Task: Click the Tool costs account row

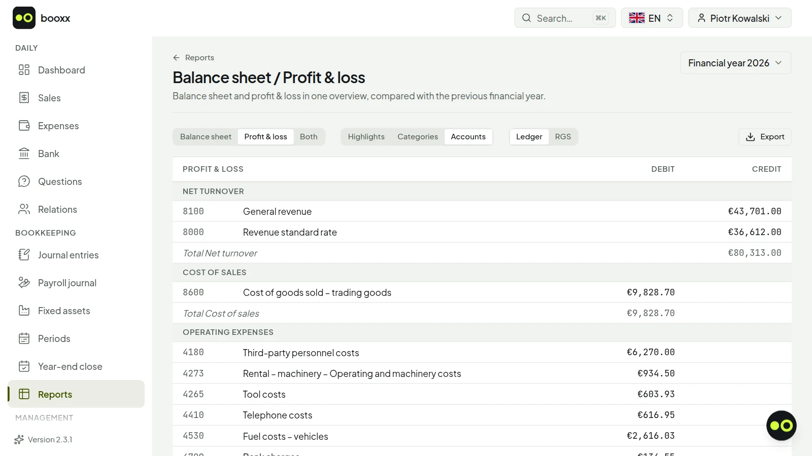Action: [x=482, y=394]
